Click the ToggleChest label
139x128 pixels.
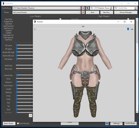point(9,21)
